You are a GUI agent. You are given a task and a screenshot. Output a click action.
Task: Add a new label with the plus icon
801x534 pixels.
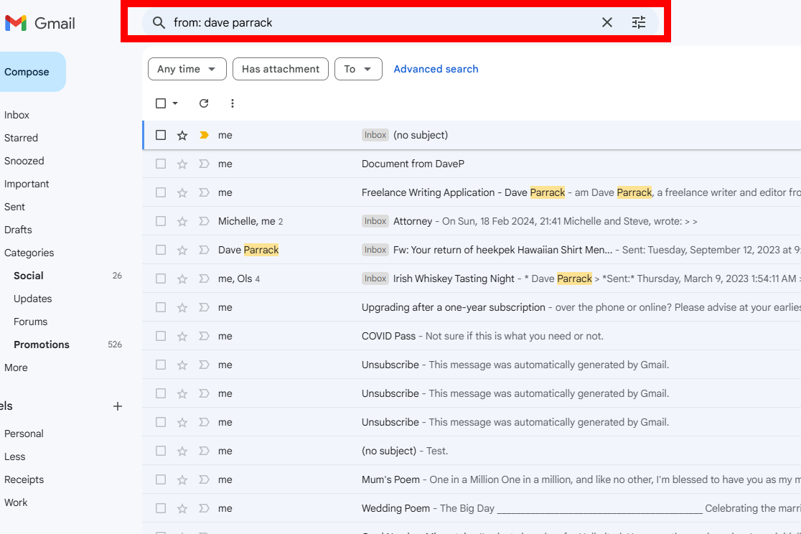pyautogui.click(x=117, y=406)
